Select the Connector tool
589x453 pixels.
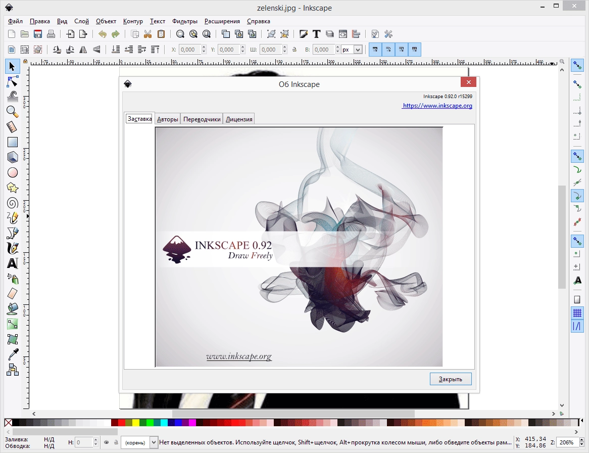[x=13, y=370]
